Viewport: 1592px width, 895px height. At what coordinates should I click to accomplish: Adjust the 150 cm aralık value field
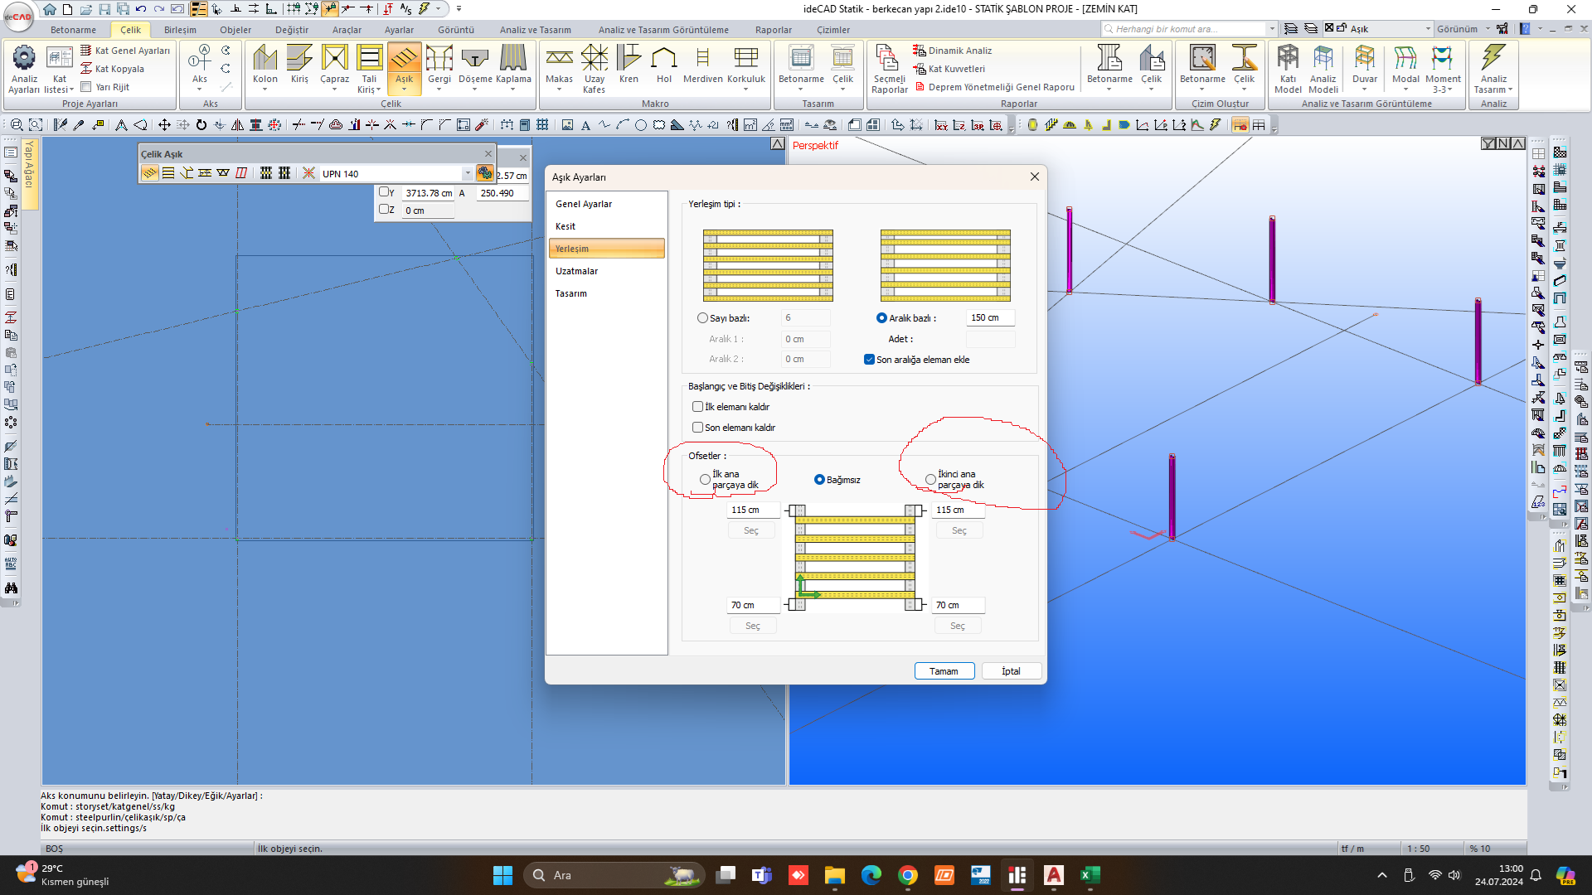pyautogui.click(x=985, y=317)
